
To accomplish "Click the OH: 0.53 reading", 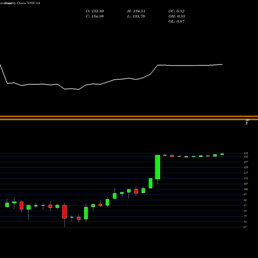I will point(176,17).
